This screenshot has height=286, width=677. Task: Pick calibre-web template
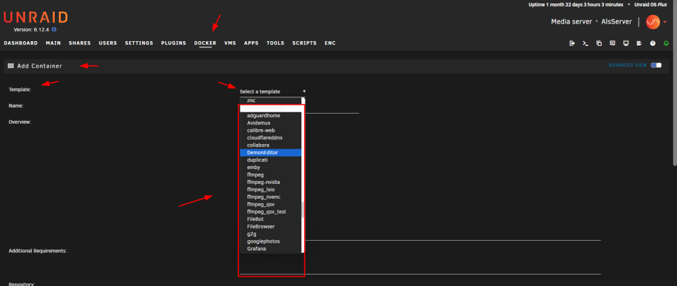point(271,130)
